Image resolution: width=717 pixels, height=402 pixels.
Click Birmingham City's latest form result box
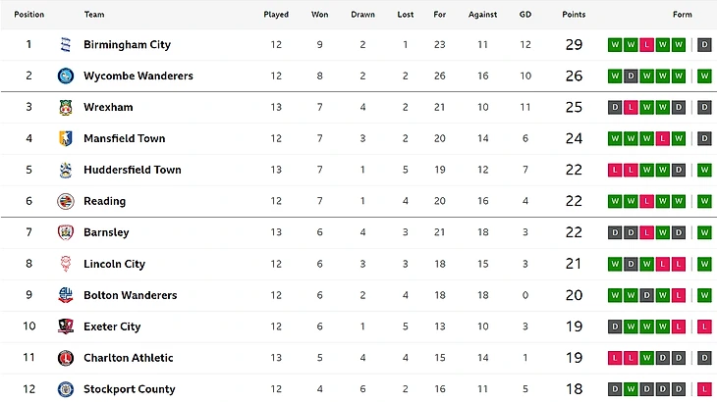pyautogui.click(x=705, y=45)
